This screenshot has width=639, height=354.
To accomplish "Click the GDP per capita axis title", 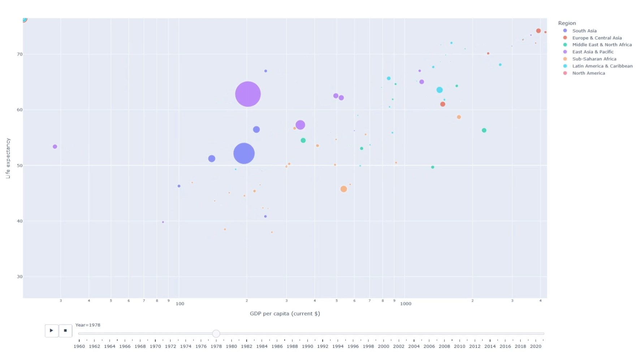I will (285, 313).
